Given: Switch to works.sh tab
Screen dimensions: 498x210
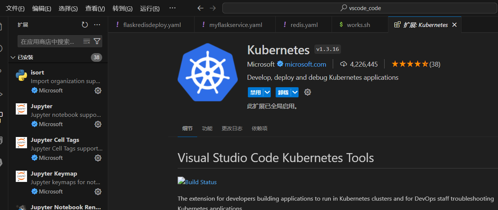Looking at the screenshot, I should pos(360,25).
